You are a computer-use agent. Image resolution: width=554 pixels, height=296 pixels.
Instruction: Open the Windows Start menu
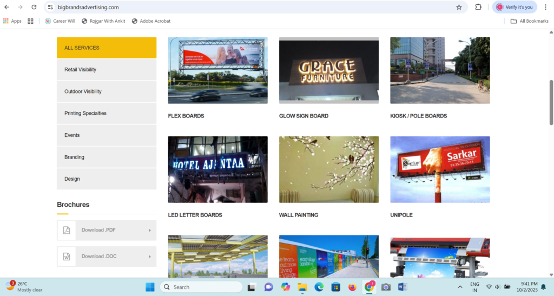pos(150,287)
